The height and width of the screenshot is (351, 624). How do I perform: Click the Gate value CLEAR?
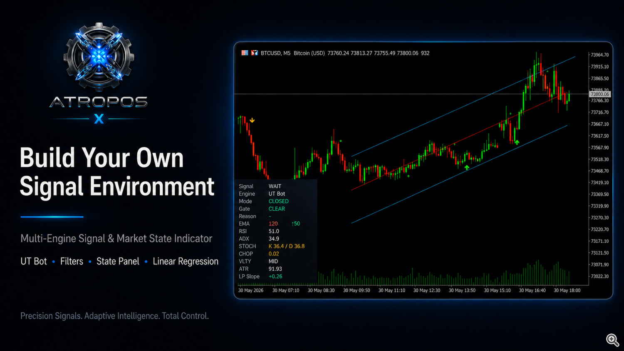coord(277,209)
